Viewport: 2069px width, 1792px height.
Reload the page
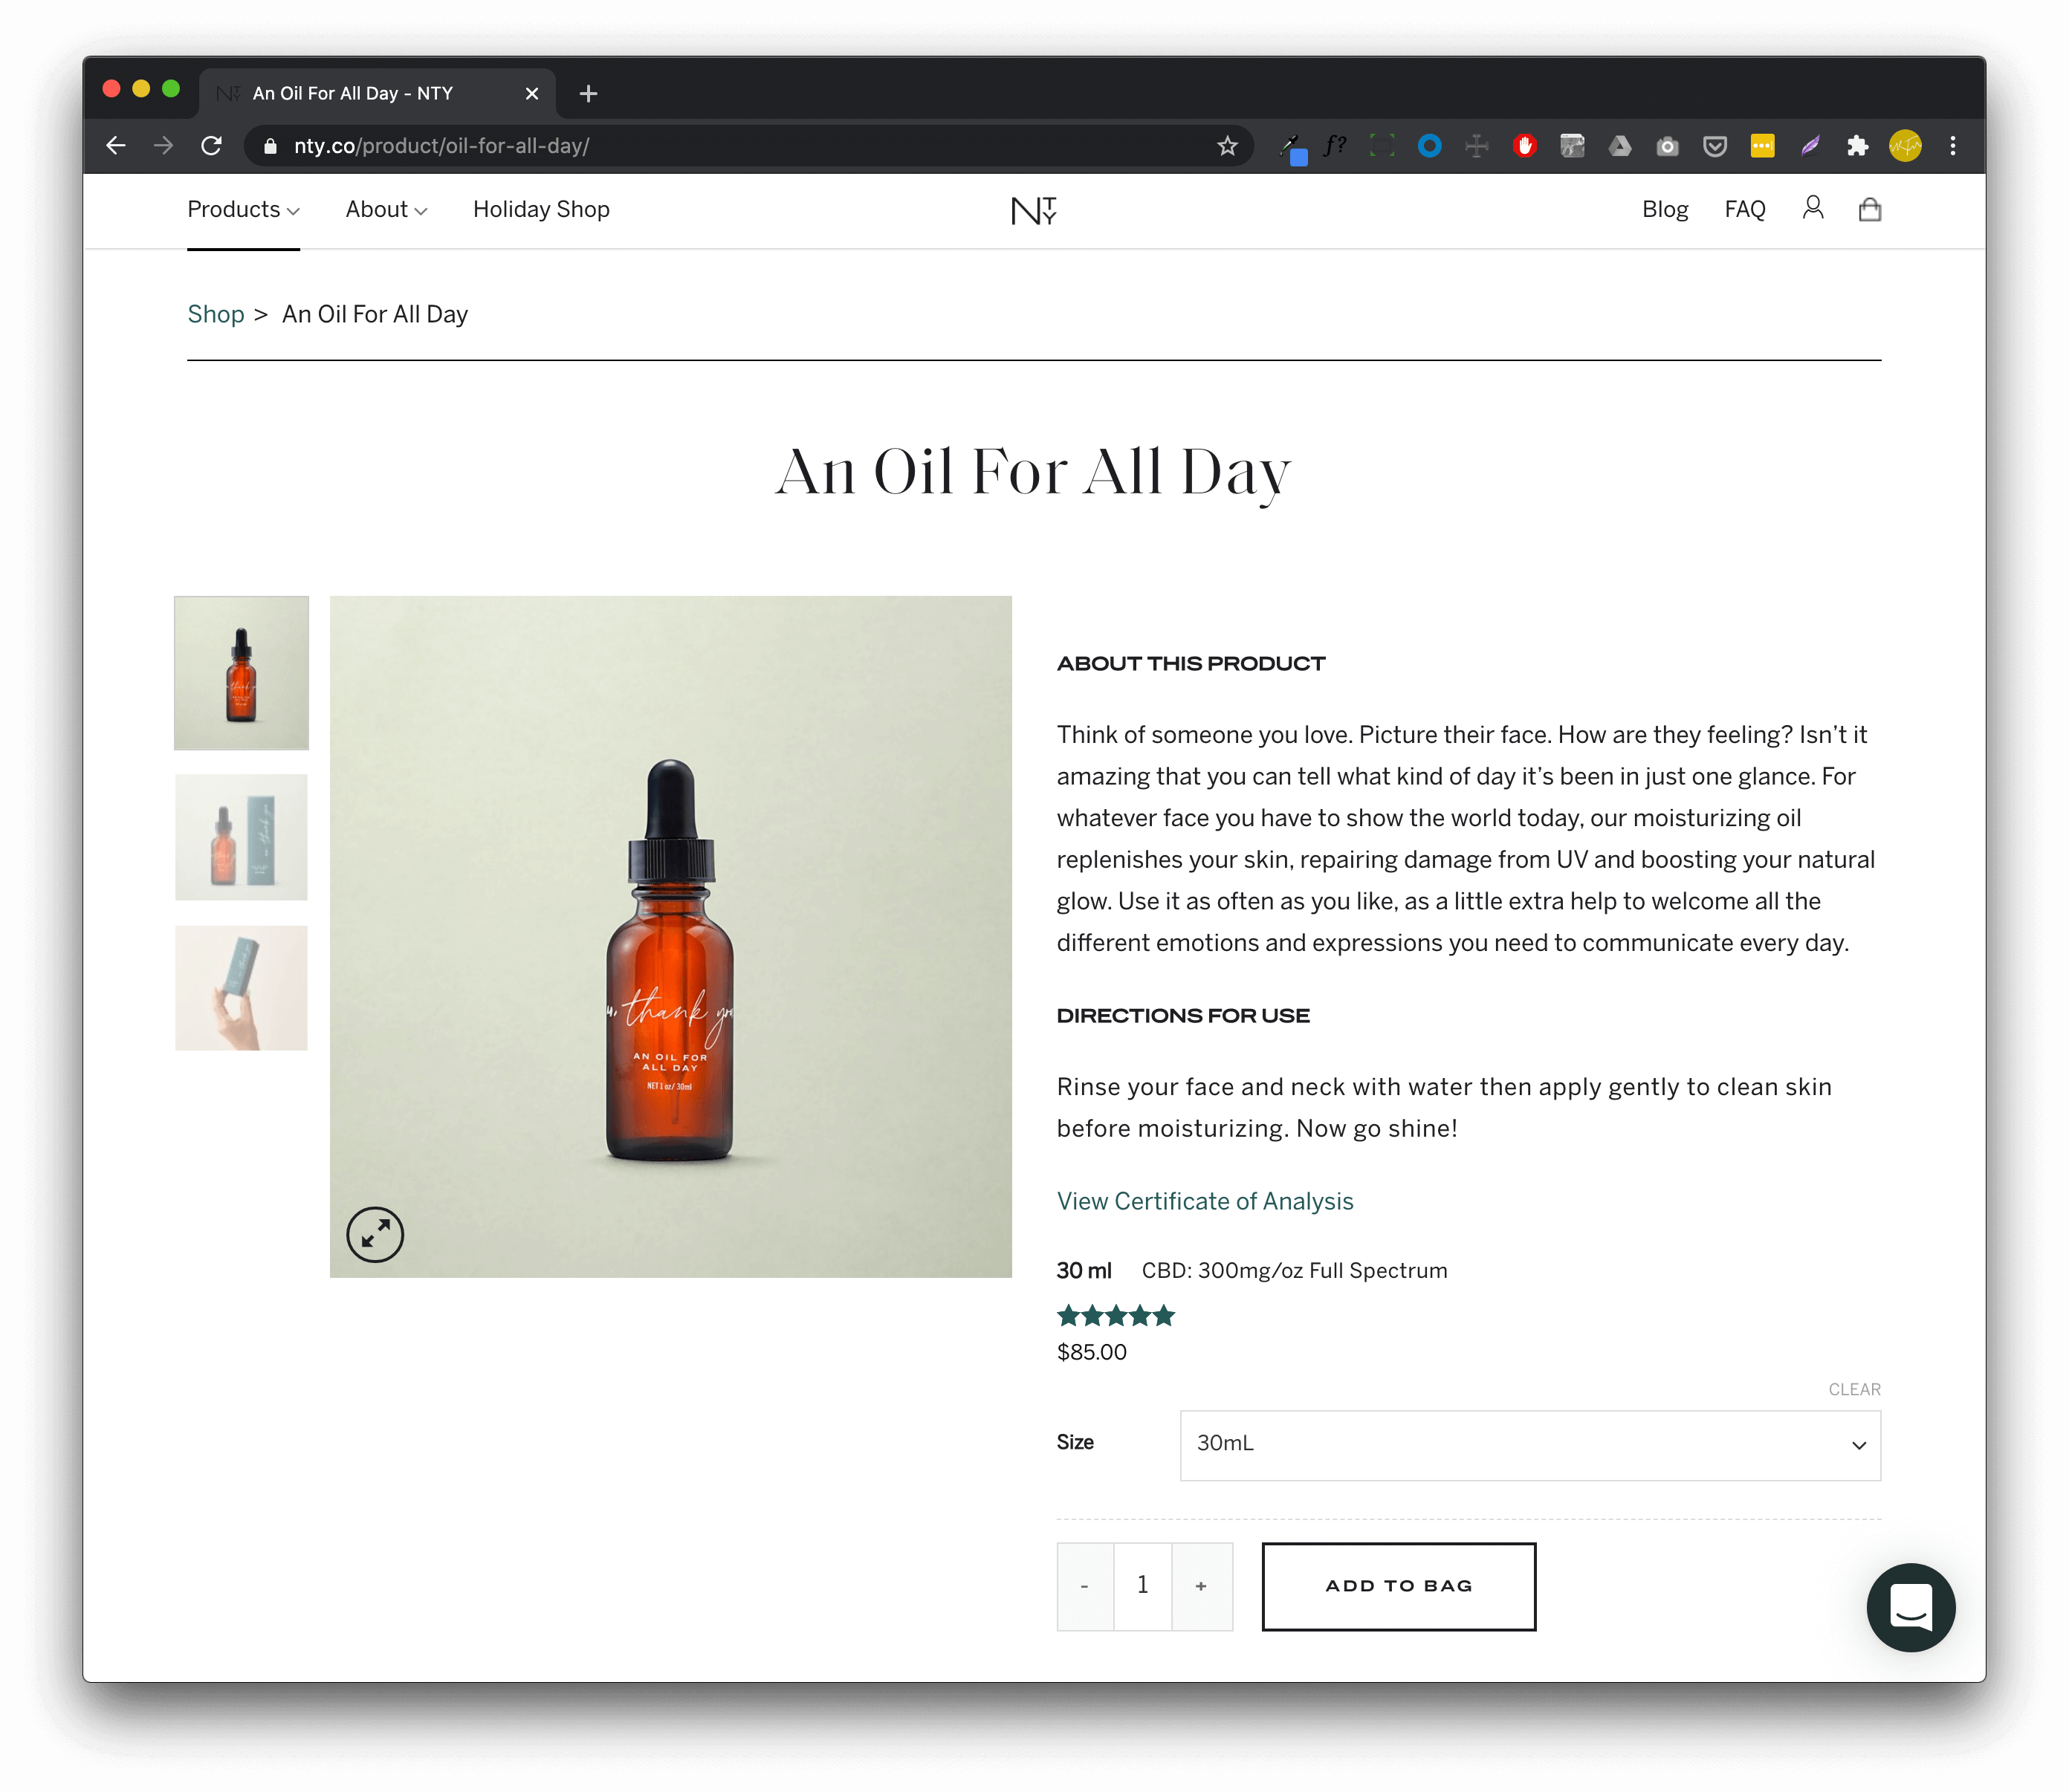(211, 146)
